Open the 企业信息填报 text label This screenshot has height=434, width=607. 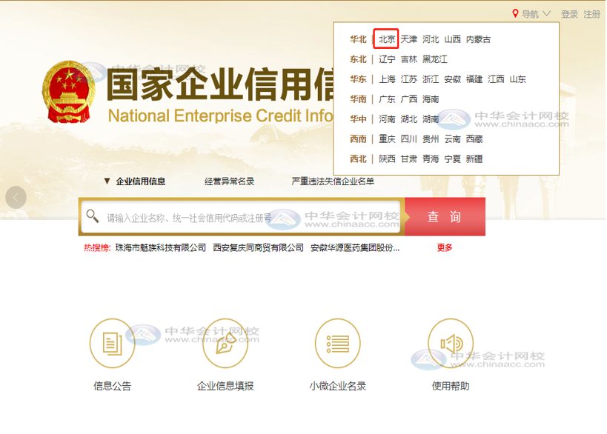tap(225, 386)
